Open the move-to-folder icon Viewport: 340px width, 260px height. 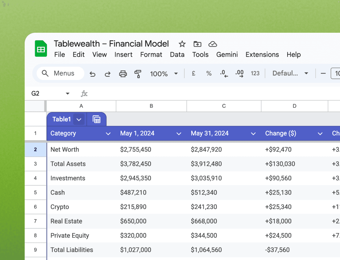[x=197, y=44]
